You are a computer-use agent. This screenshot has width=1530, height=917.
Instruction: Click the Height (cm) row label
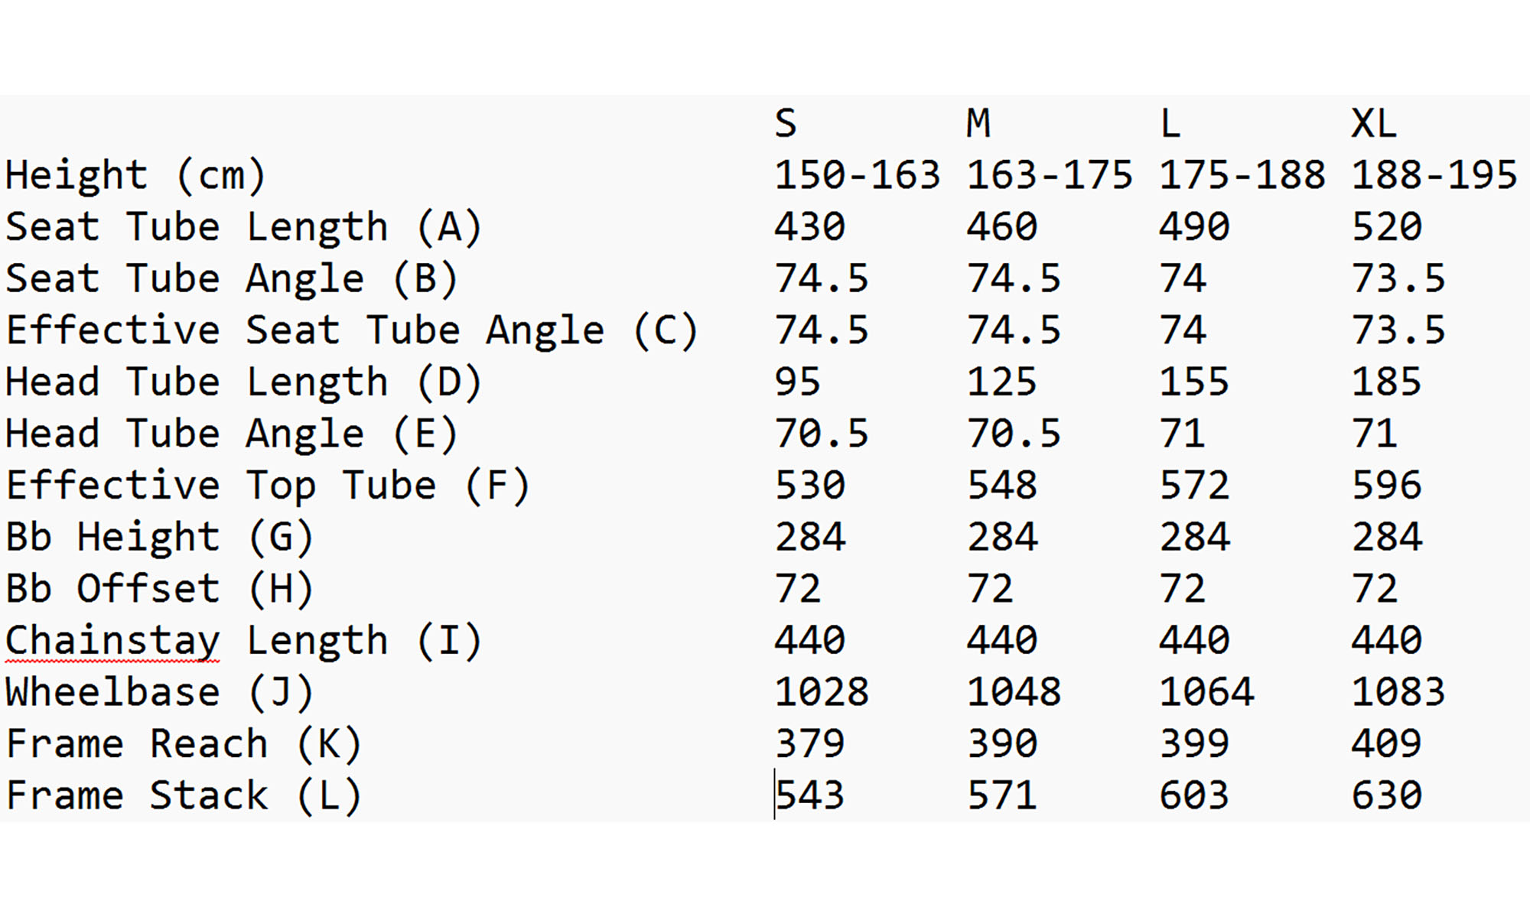click(x=135, y=175)
